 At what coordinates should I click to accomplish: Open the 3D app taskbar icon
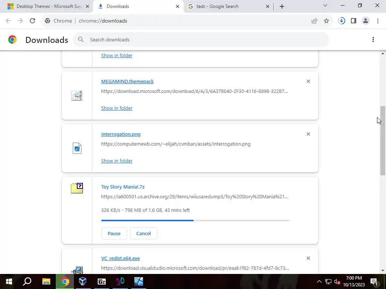coord(120,281)
